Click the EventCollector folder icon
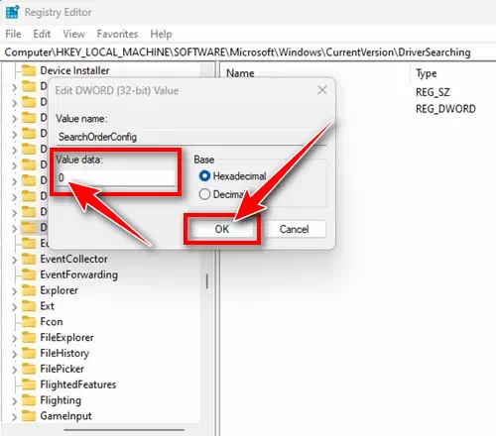This screenshot has width=496, height=436. [29, 259]
